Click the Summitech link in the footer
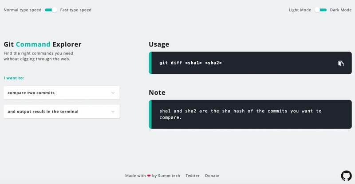Viewport: 355px width, 184px height. tap(169, 176)
